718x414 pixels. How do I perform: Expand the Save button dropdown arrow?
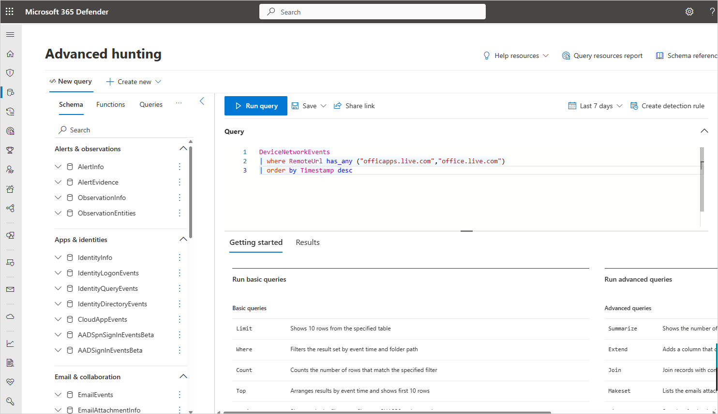pos(323,105)
